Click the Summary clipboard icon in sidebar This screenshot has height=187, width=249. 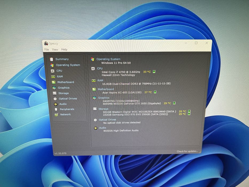tap(52, 59)
